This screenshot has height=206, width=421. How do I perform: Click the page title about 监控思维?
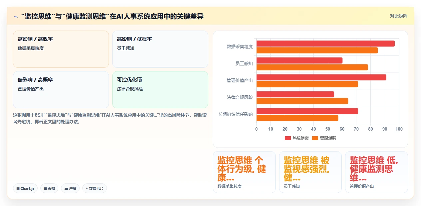pyautogui.click(x=112, y=16)
